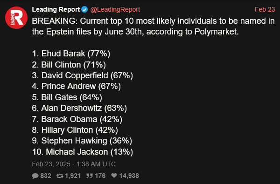Click the Stephen Hawking (36%) line
Screen dimensions: 280x184
(x=82, y=141)
